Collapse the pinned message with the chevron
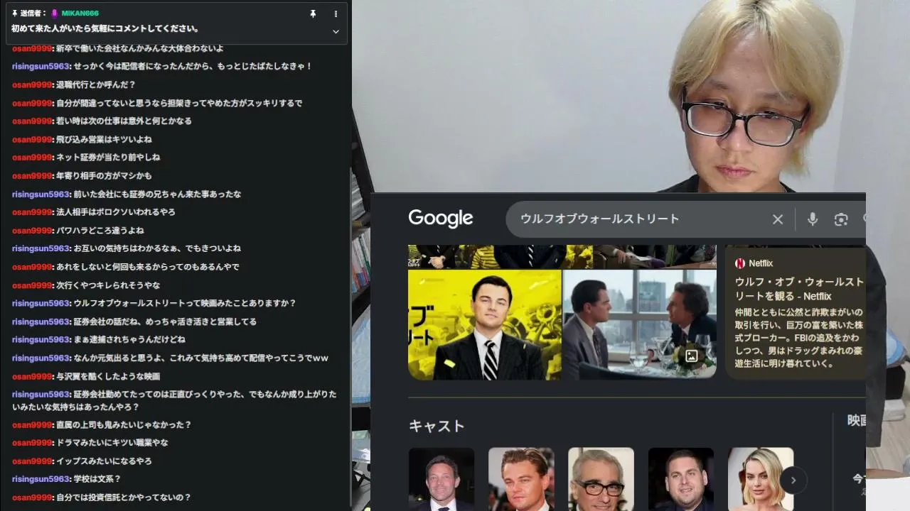The height and width of the screenshot is (511, 910). [x=336, y=31]
